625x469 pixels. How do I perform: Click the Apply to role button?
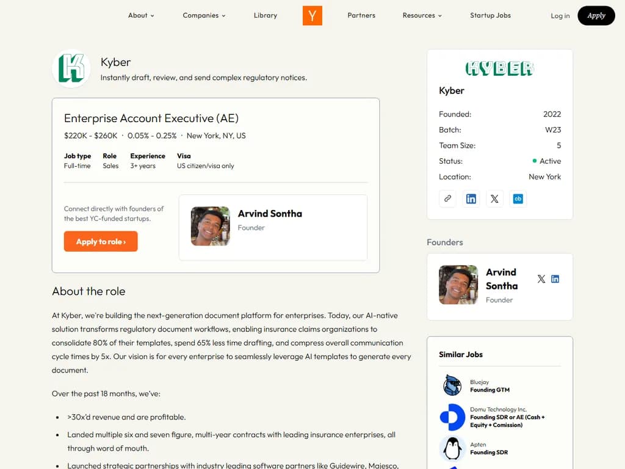(100, 241)
